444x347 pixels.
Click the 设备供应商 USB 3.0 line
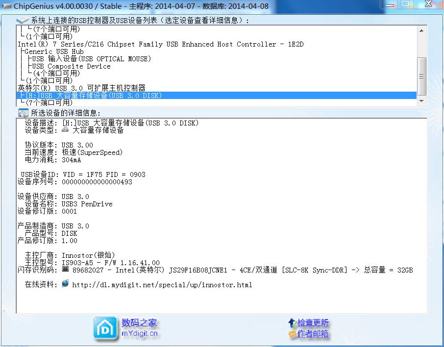pyautogui.click(x=53, y=197)
